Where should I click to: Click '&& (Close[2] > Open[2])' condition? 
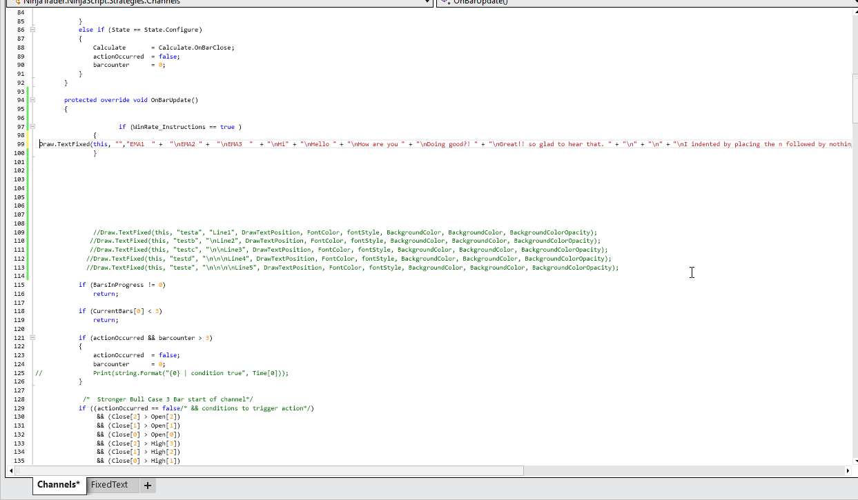pyautogui.click(x=138, y=417)
